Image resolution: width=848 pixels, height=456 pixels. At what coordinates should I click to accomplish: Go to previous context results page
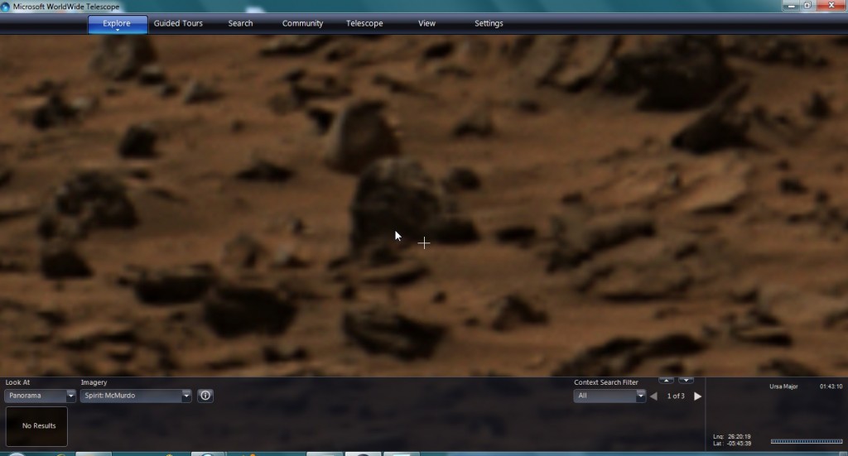pyautogui.click(x=653, y=396)
